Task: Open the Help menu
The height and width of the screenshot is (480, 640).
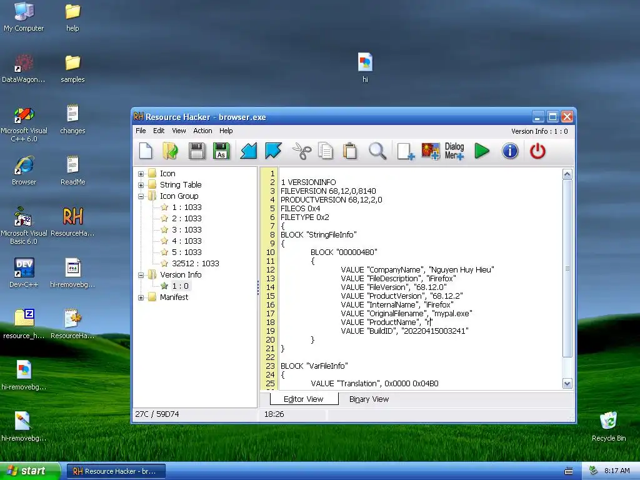Action: pyautogui.click(x=226, y=131)
